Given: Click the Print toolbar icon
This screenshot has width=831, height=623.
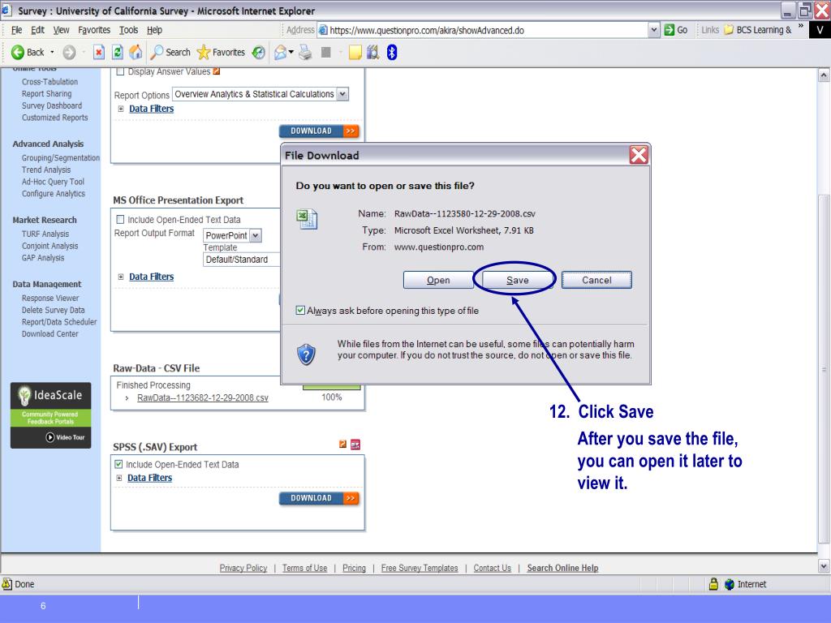Looking at the screenshot, I should click(x=305, y=52).
